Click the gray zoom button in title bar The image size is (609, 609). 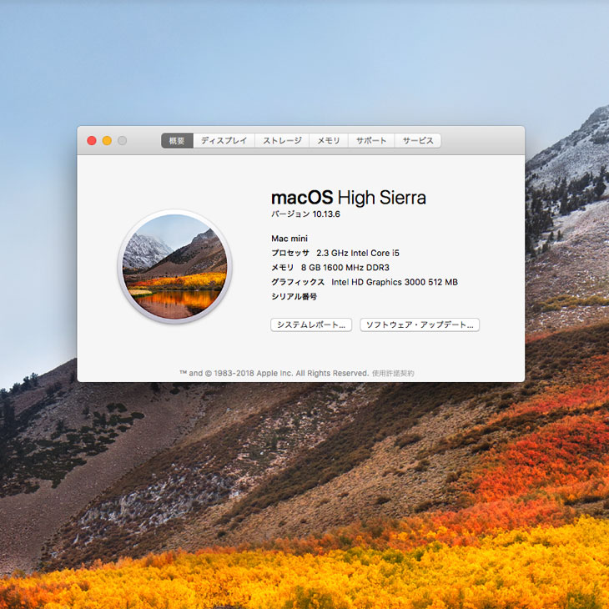pos(122,141)
